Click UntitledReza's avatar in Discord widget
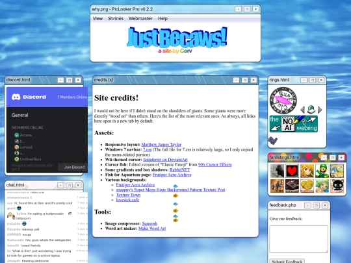The height and width of the screenshot is (263, 351). click(x=16, y=159)
